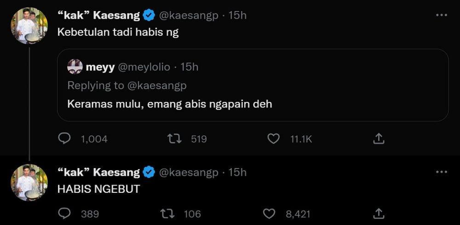The height and width of the screenshot is (225, 460).
Task: Open @kaesangp handle on first tweet
Action: tap(189, 16)
